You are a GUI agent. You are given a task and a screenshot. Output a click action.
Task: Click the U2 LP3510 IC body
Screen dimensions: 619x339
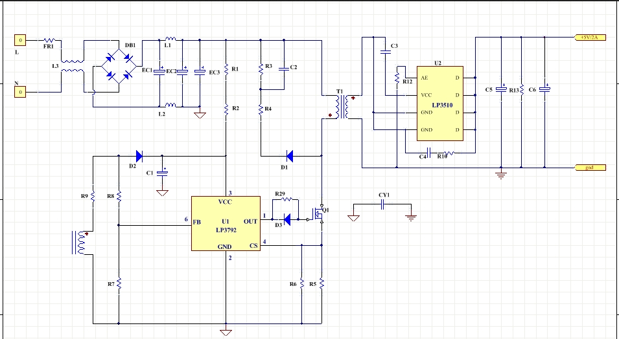(x=439, y=104)
